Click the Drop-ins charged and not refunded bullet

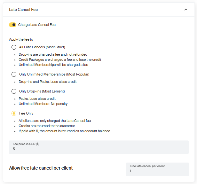coord(53,55)
